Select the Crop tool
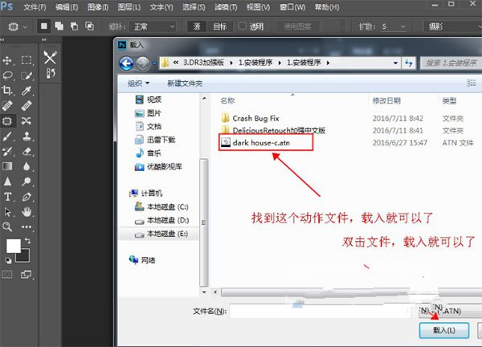This screenshot has height=347, width=482. pos(7,90)
